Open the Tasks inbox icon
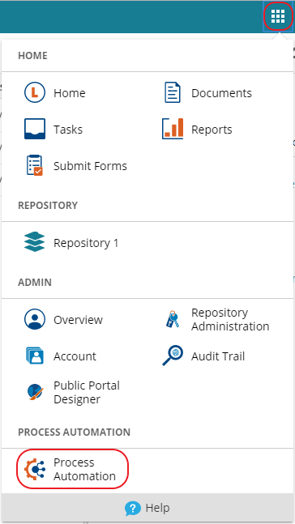 point(35,130)
